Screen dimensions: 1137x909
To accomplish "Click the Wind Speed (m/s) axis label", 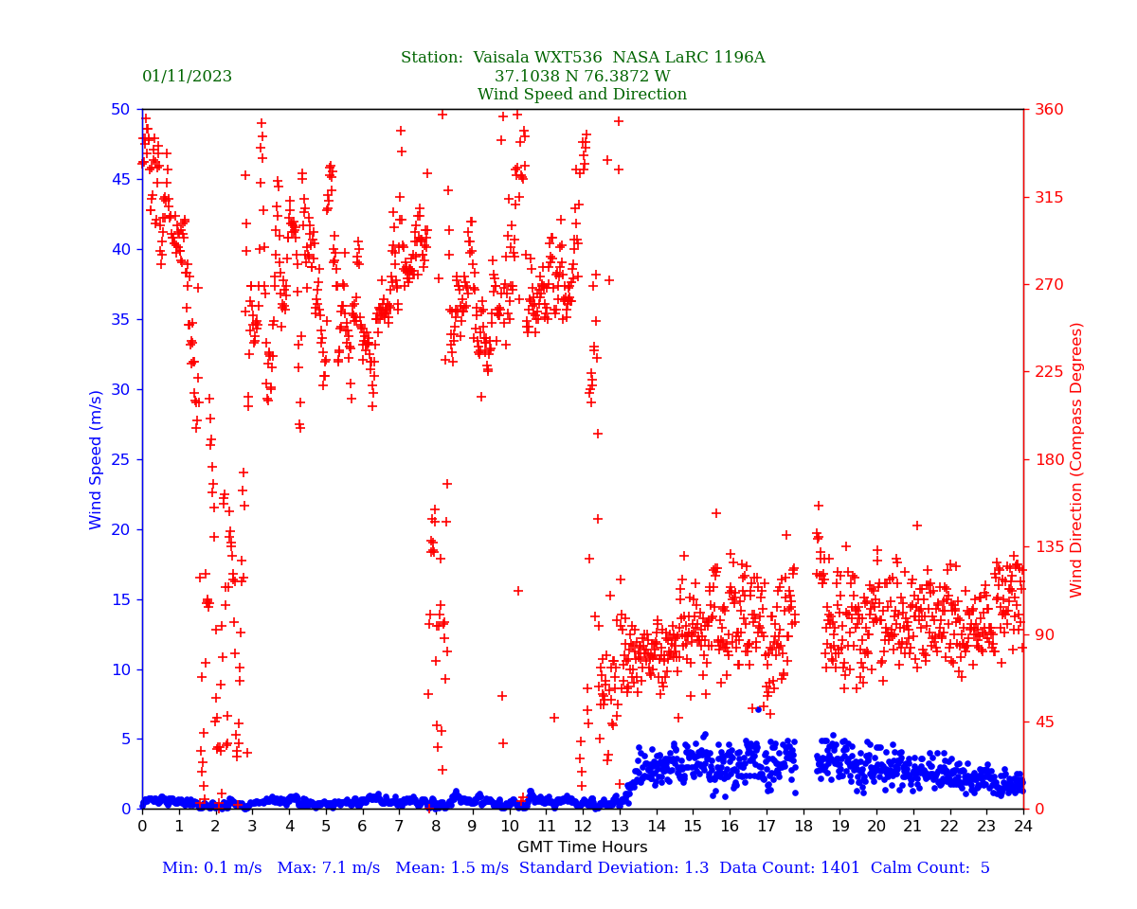I will [97, 459].
